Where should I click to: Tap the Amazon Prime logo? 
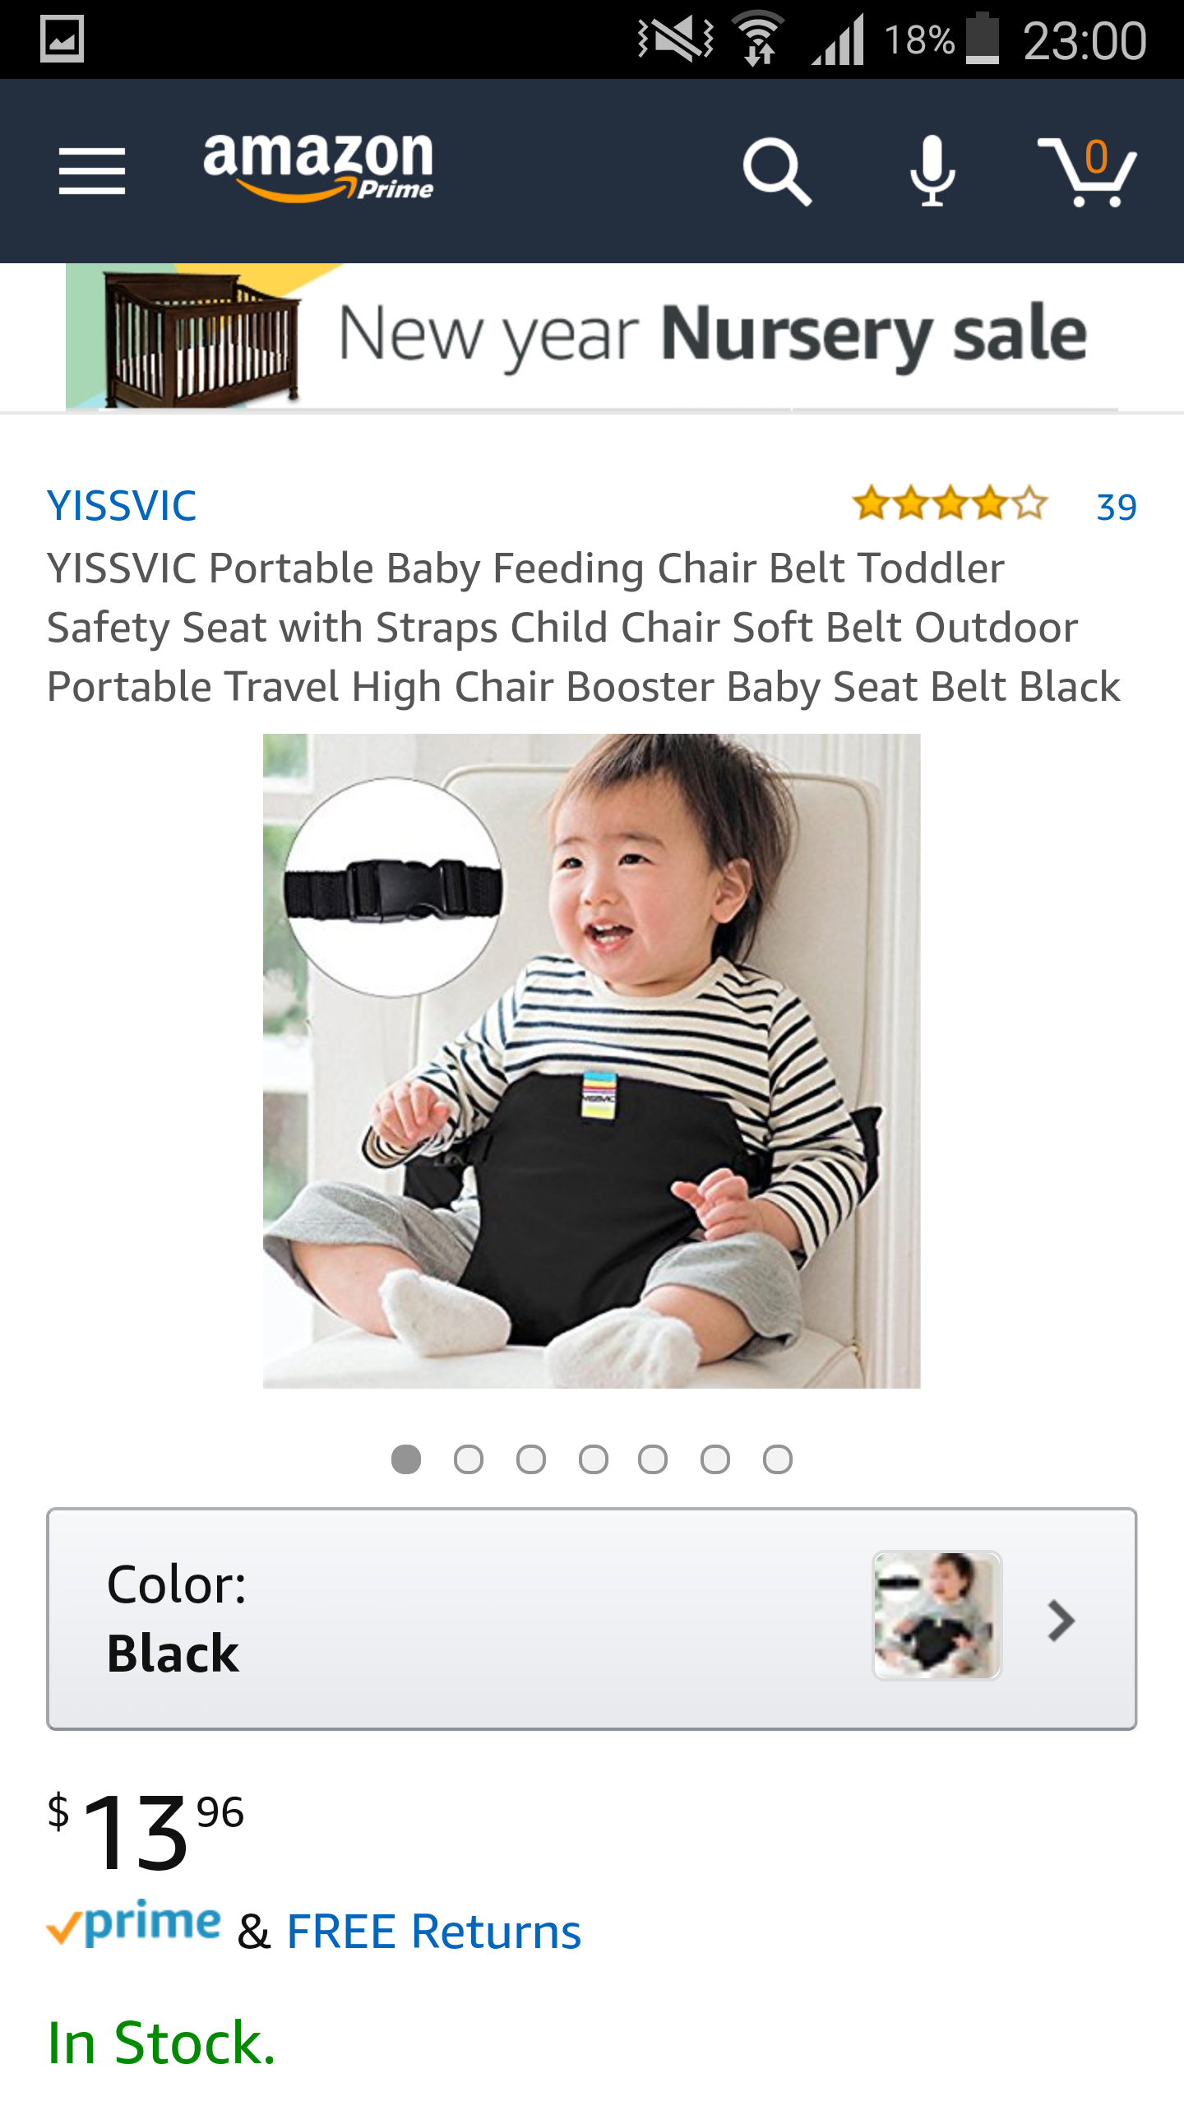point(318,166)
